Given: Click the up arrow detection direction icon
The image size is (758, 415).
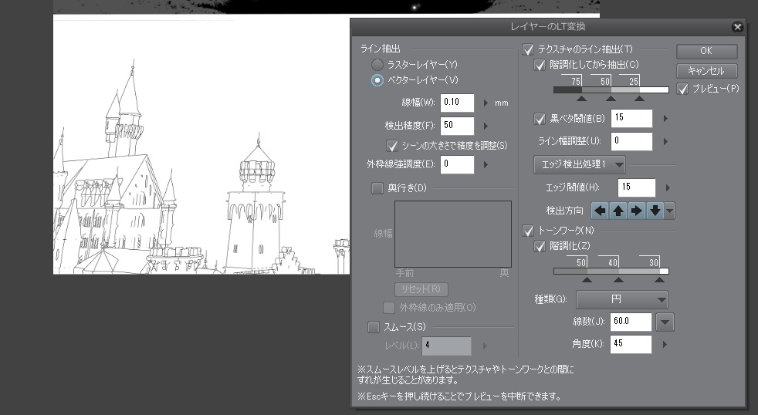Looking at the screenshot, I should [618, 211].
